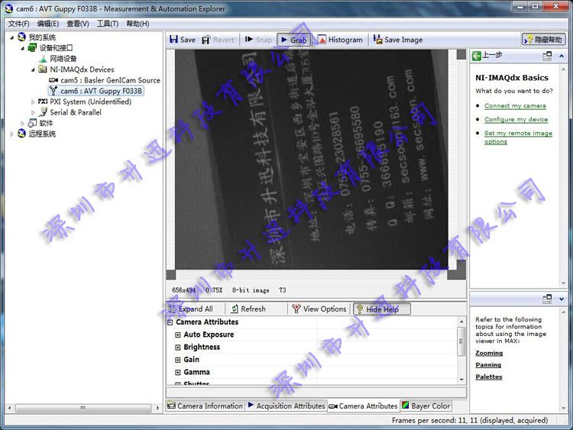Image resolution: width=573 pixels, height=430 pixels.
Task: Click the 设备和接口 icon
Action: tap(32, 47)
